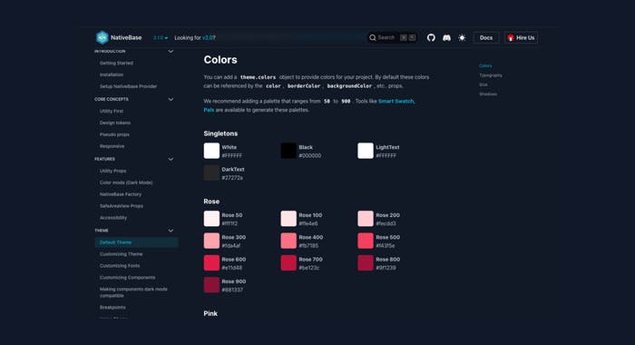
Task: Click the Rose 600 swatch
Action: click(x=211, y=262)
